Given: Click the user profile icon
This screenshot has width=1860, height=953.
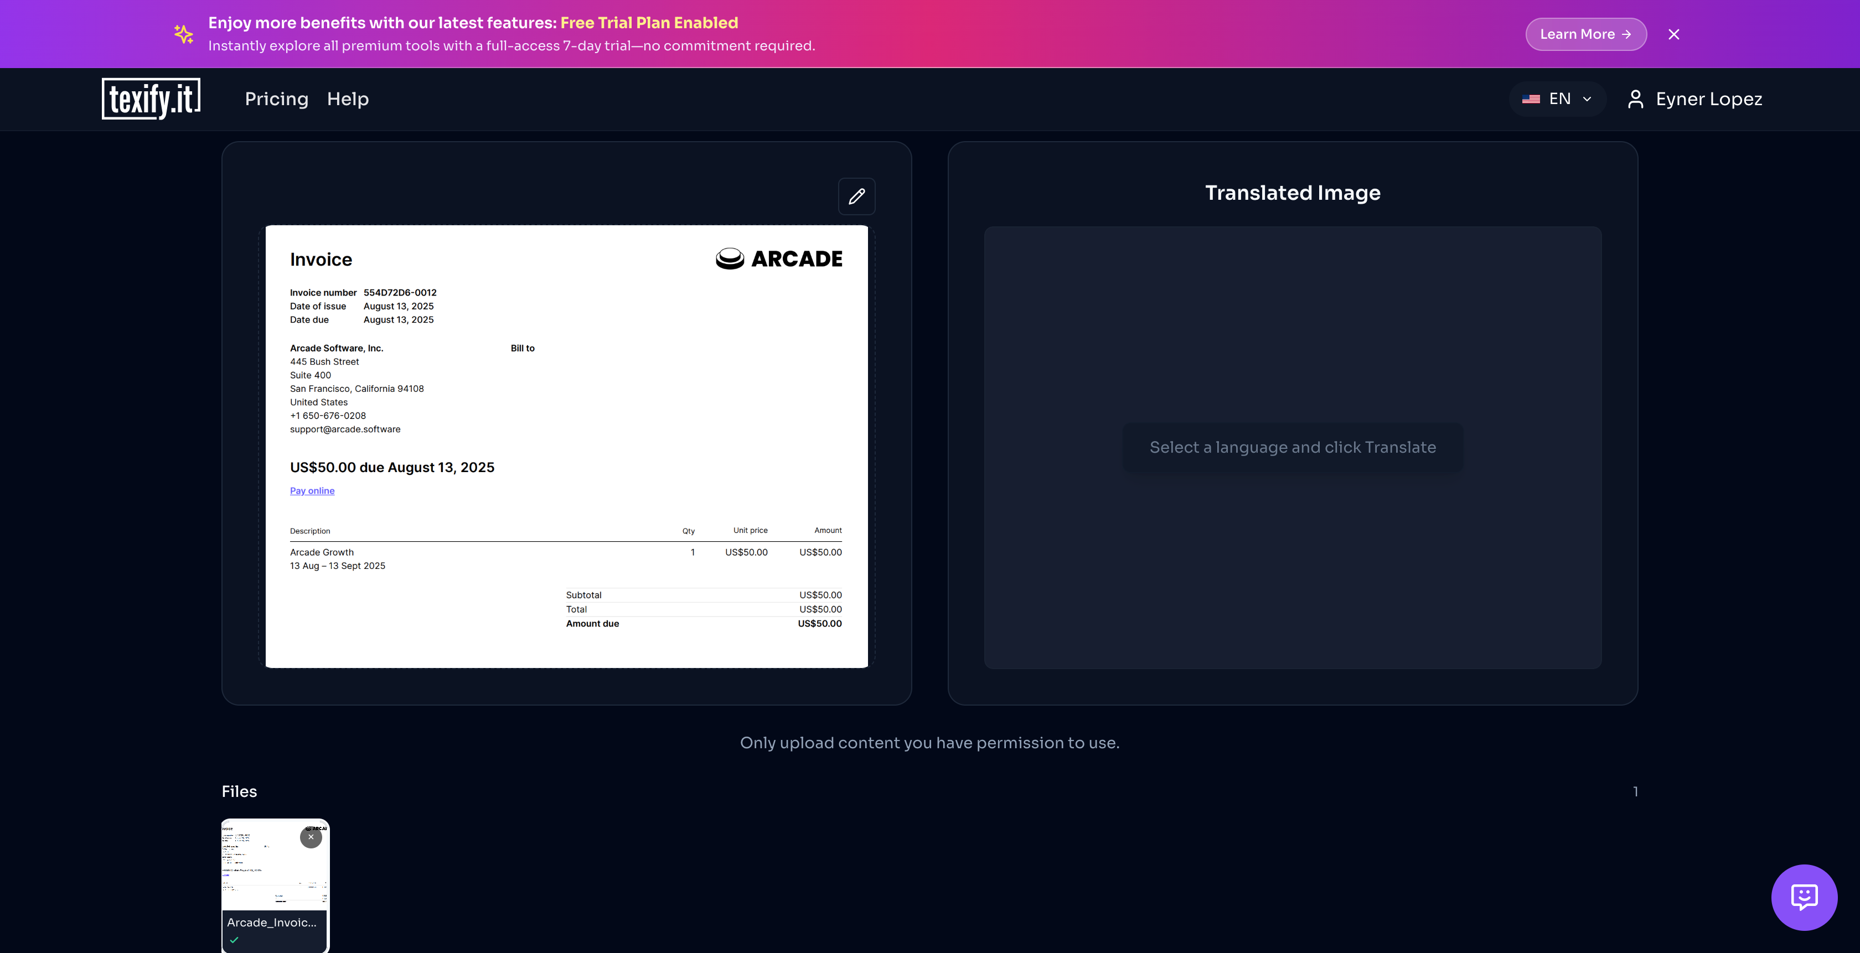Looking at the screenshot, I should [1635, 99].
